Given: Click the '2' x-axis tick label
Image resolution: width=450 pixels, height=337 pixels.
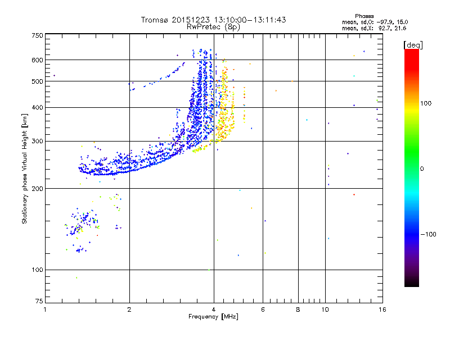Looking at the screenshot, I should 129,309.
